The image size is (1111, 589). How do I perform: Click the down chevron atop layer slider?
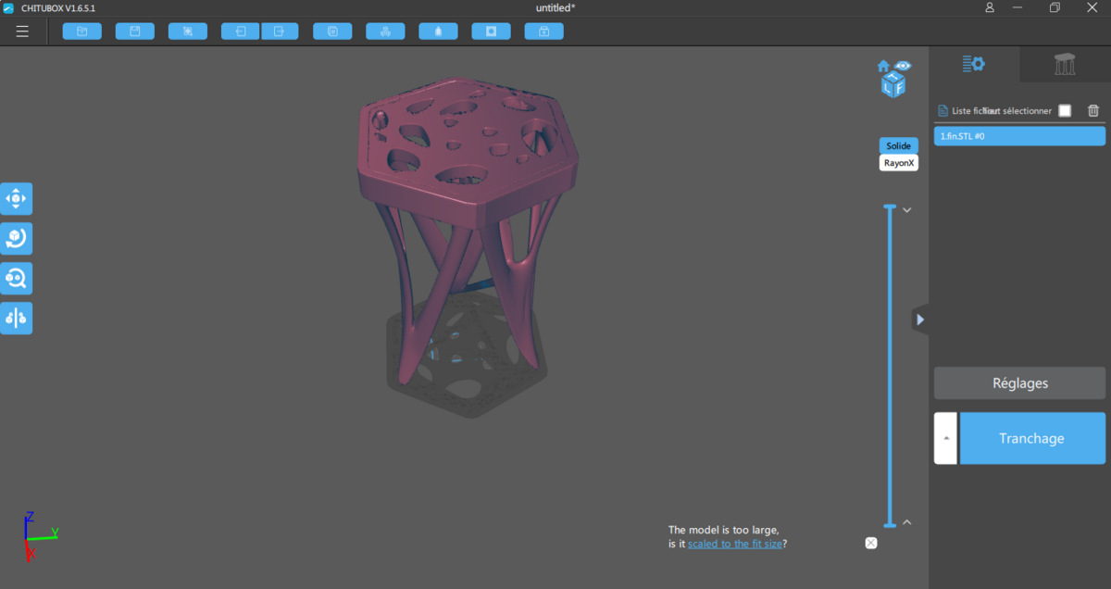(907, 210)
